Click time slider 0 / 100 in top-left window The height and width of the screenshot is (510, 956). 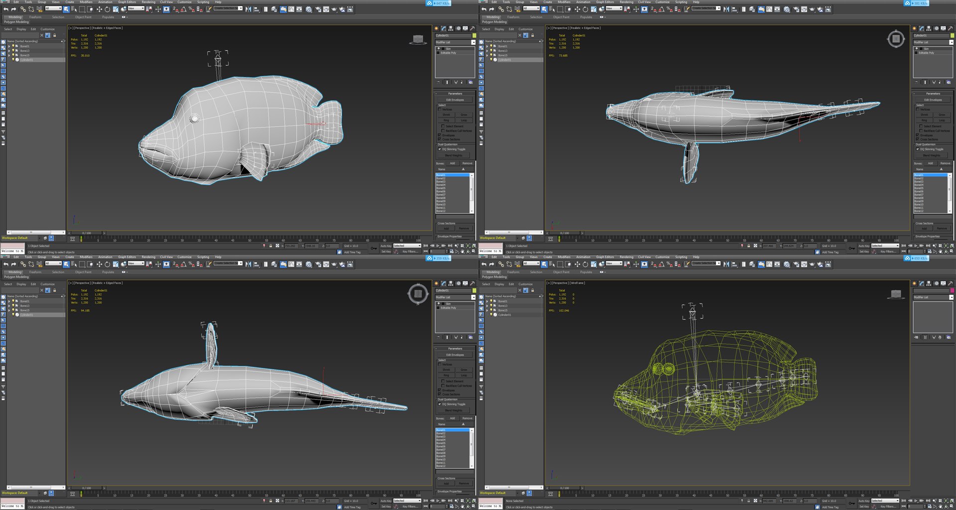[87, 233]
